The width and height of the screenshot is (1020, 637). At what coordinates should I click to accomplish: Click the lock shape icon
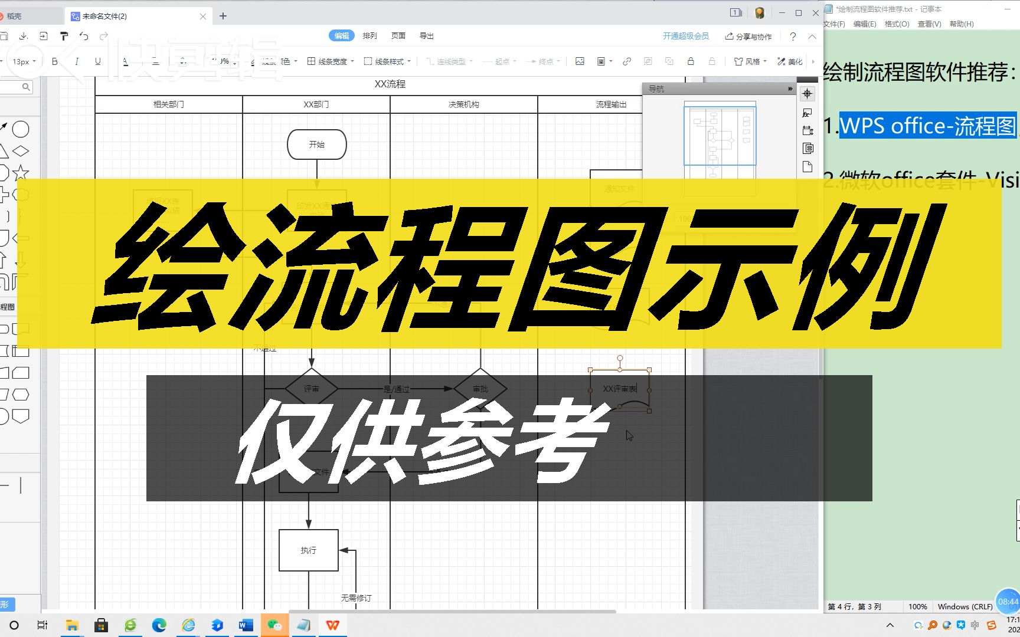click(691, 61)
